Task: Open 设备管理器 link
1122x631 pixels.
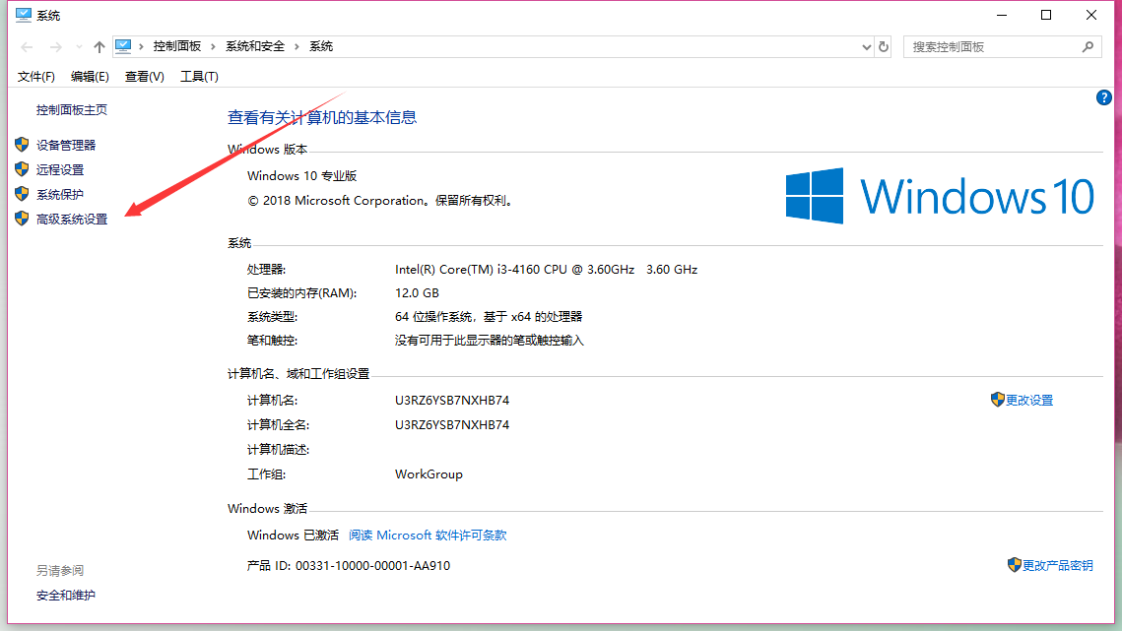Action: [66, 146]
